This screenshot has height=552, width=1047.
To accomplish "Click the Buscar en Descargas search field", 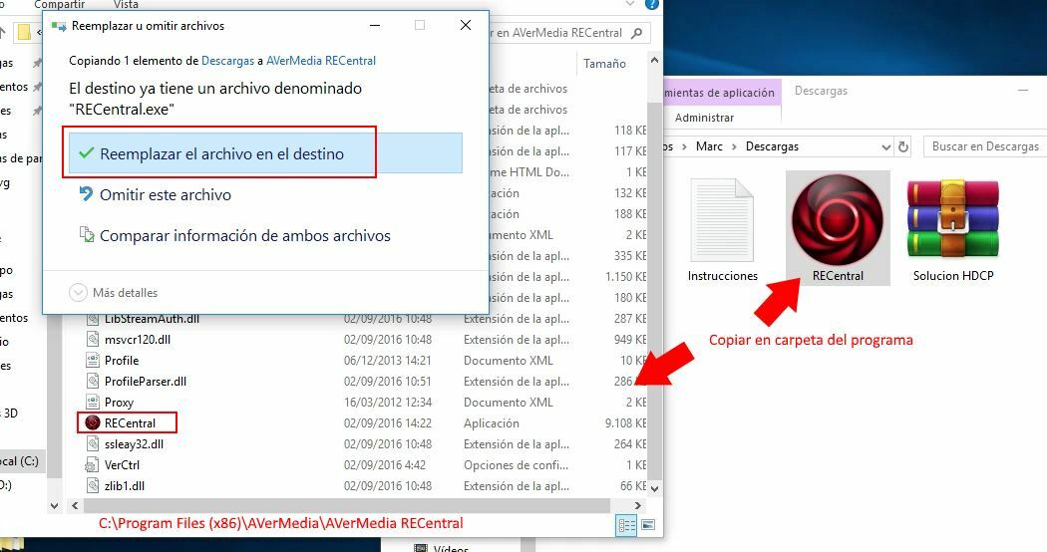I will [983, 146].
